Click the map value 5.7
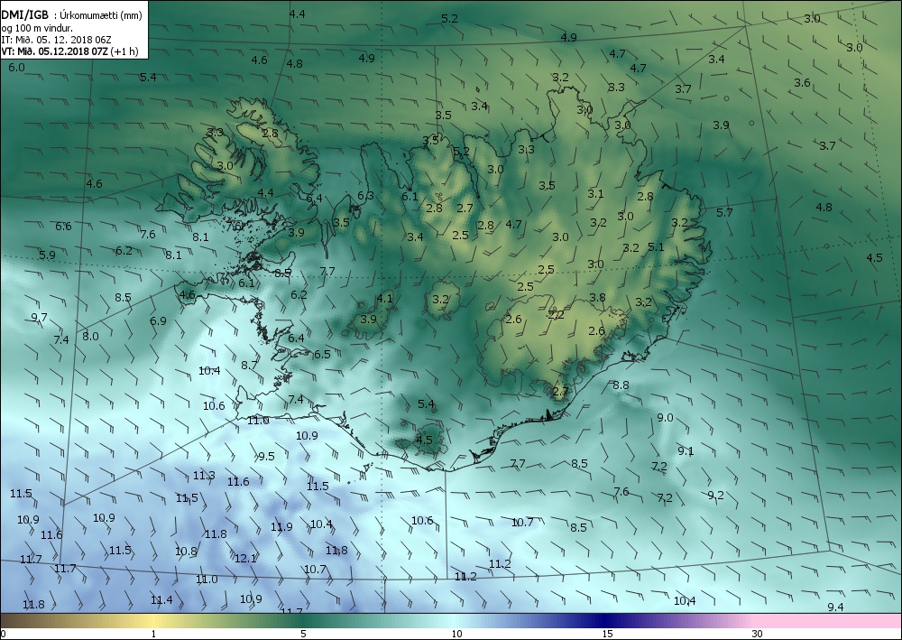 click(x=725, y=212)
